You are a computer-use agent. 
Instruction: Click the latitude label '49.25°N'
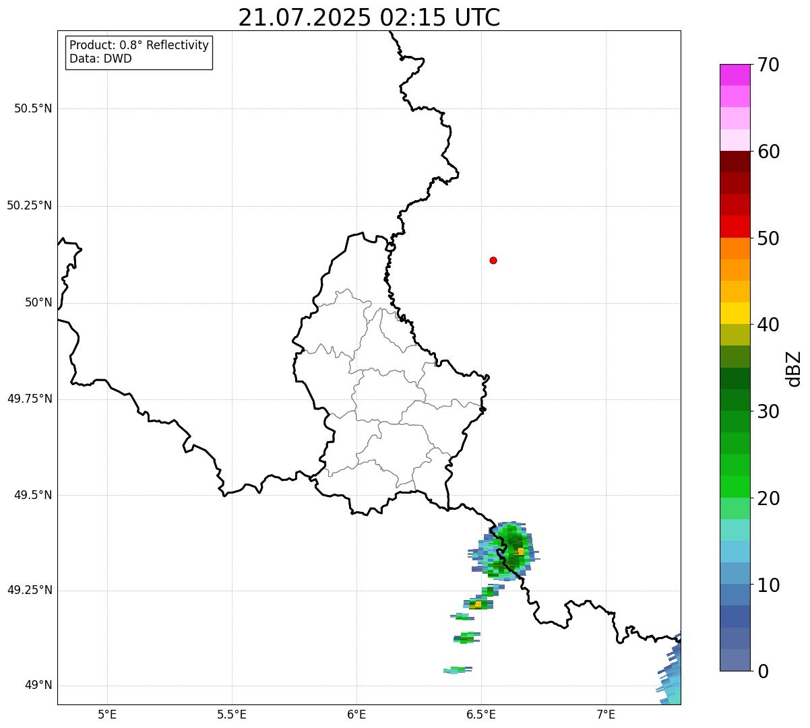click(x=30, y=590)
